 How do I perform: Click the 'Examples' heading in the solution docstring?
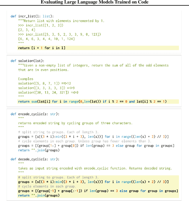pos(26,79)
